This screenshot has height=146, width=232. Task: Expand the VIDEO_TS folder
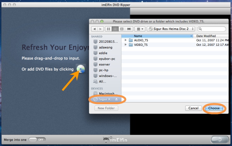click(x=126, y=45)
